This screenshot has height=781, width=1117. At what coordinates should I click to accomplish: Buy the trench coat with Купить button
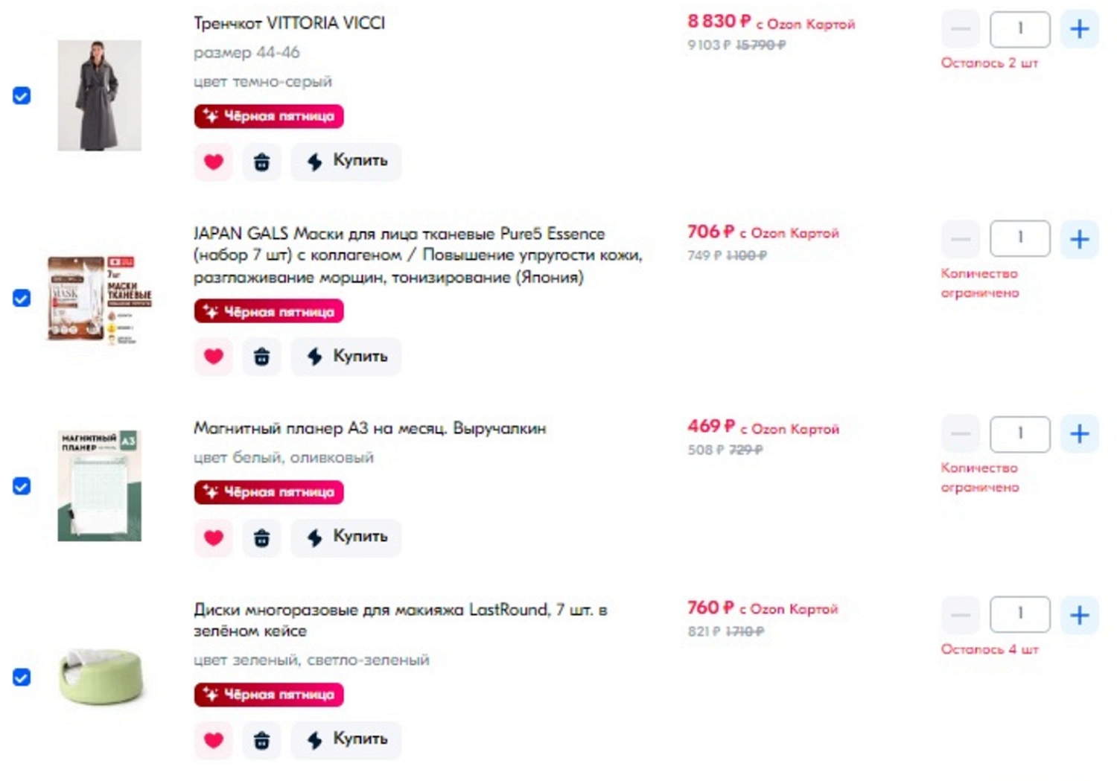pos(346,162)
